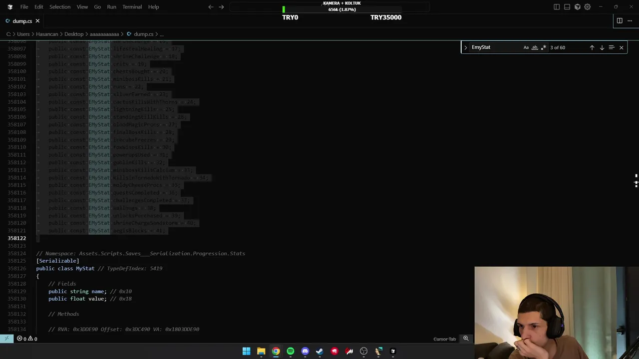Open the File menu
The image size is (639, 359).
[24, 7]
